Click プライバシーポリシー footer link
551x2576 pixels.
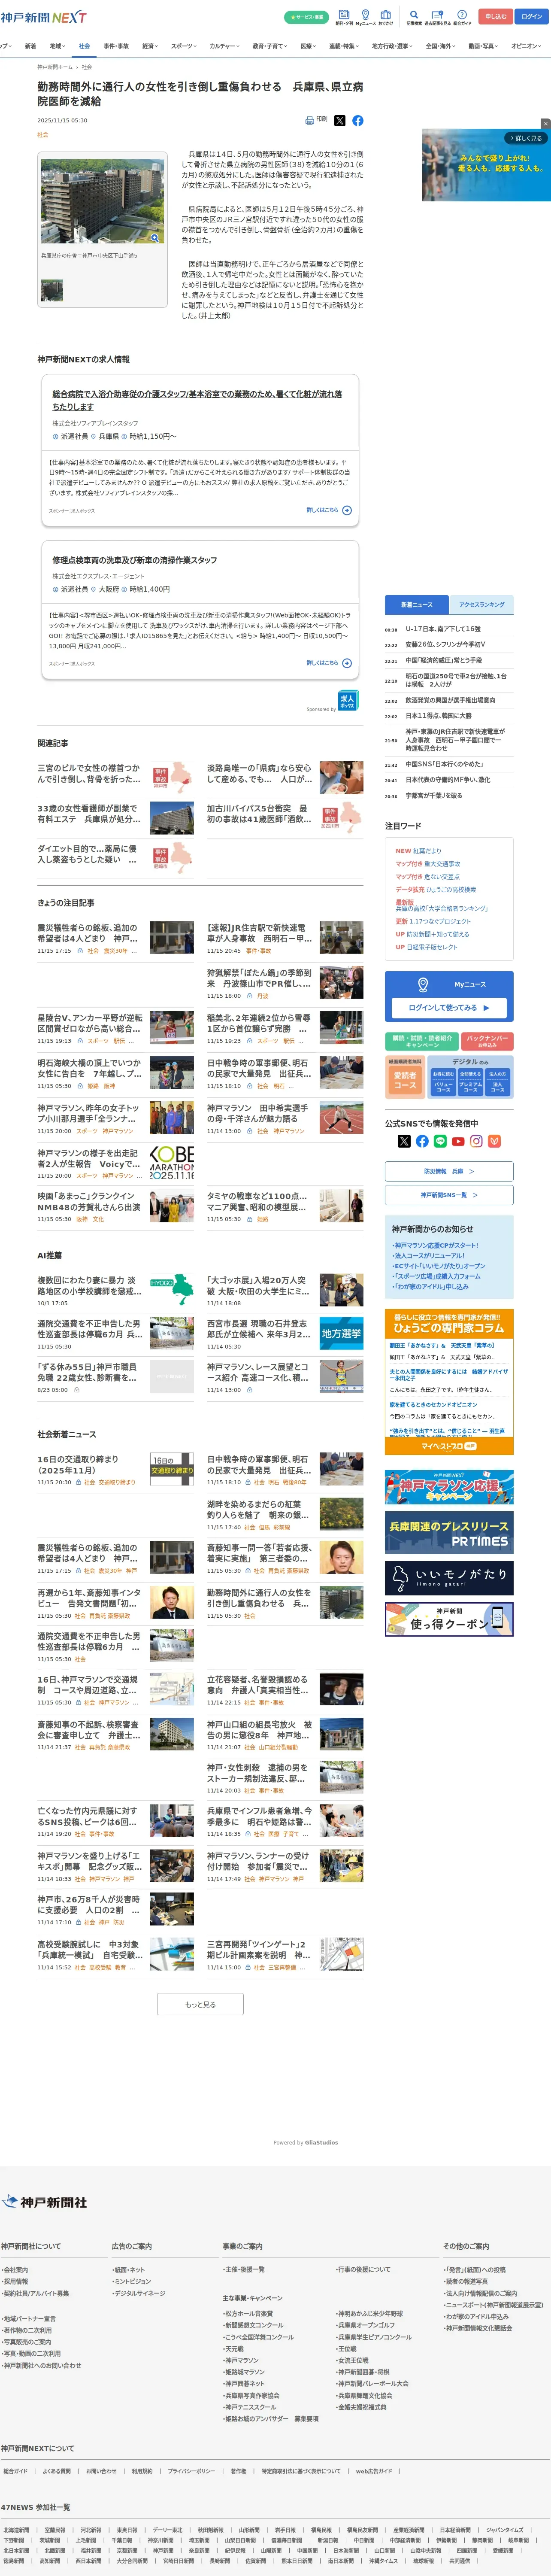(x=190, y=2471)
